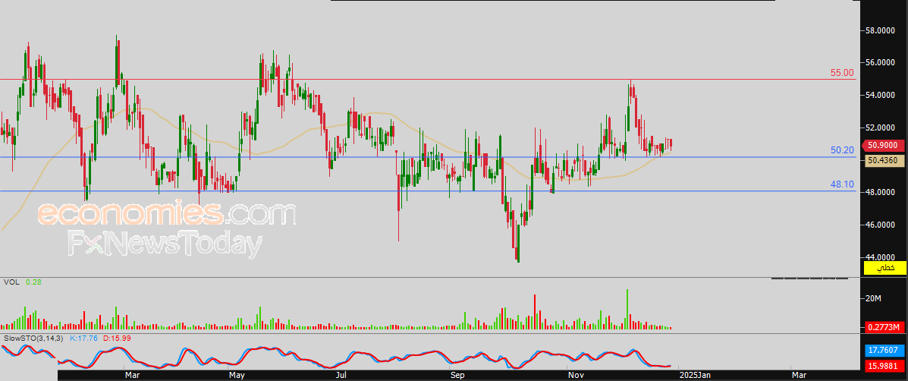Click the 48.10 support level label
The width and height of the screenshot is (908, 381).
click(x=842, y=184)
